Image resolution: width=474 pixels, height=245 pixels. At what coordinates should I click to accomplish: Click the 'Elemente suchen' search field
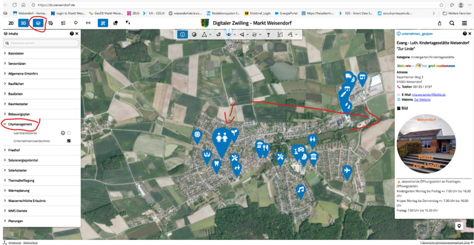tap(41, 43)
